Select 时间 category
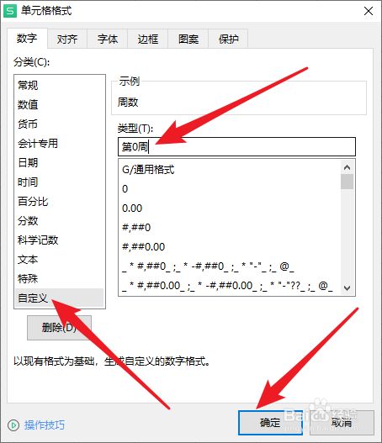The image size is (382, 443). click(x=60, y=182)
